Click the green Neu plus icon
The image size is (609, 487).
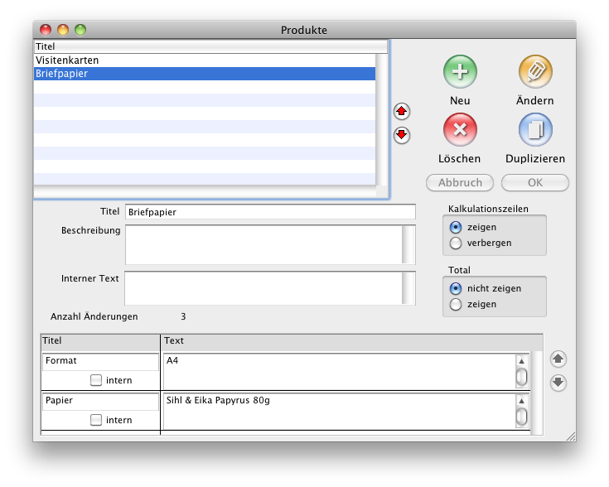pos(460,72)
